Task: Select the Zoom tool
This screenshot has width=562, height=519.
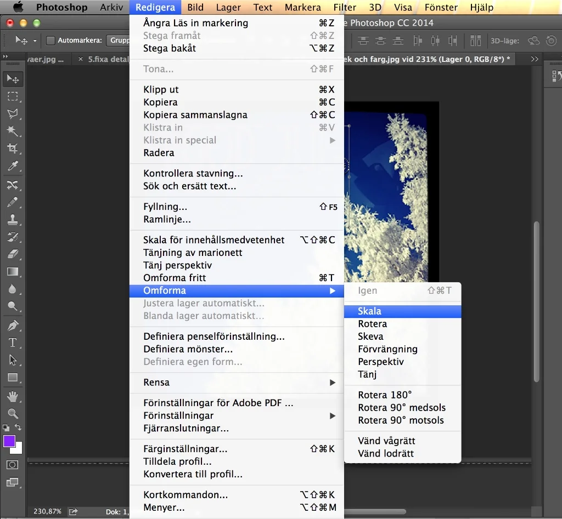Action: (13, 413)
